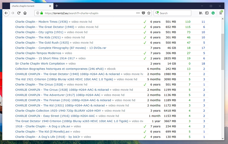
Task: Open Charlie Chaplin - City Lights (1931) link
Action: [39, 32]
